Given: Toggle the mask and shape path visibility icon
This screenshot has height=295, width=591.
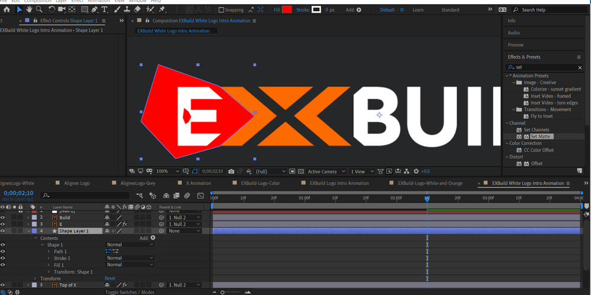Looking at the screenshot, I should 195,171.
